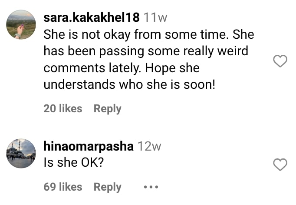This screenshot has height=205, width=296.
Task: View the "69 likes" list
Action: click(x=62, y=187)
